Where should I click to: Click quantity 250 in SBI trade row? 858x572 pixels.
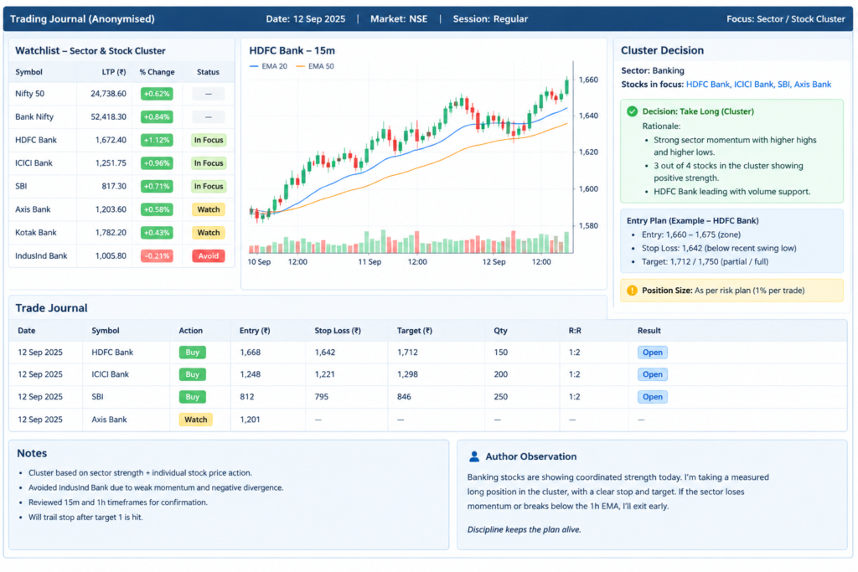[x=501, y=397]
